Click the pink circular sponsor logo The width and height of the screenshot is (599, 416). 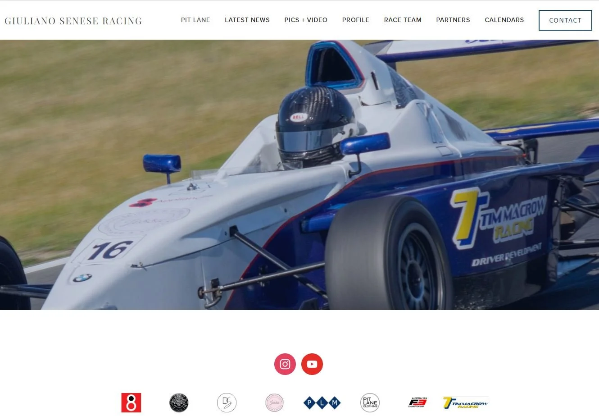274,402
